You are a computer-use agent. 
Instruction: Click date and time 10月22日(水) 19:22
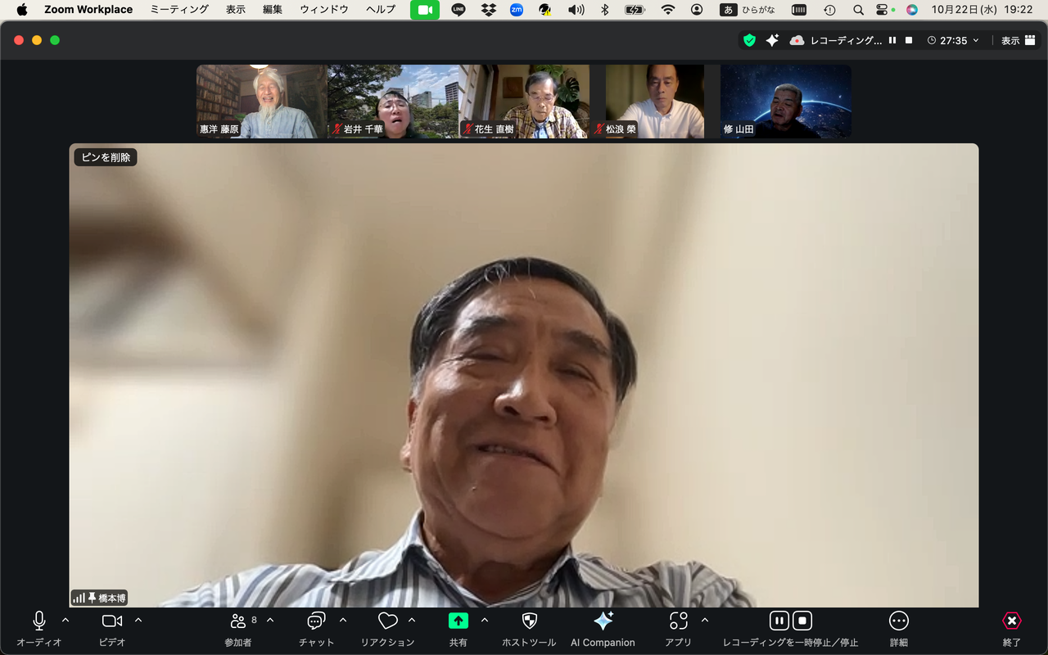click(x=982, y=10)
